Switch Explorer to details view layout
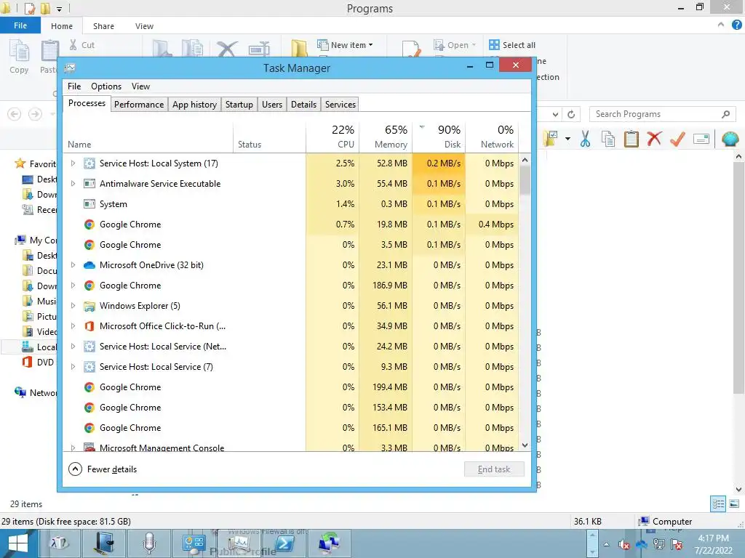The image size is (745, 558). tap(718, 504)
